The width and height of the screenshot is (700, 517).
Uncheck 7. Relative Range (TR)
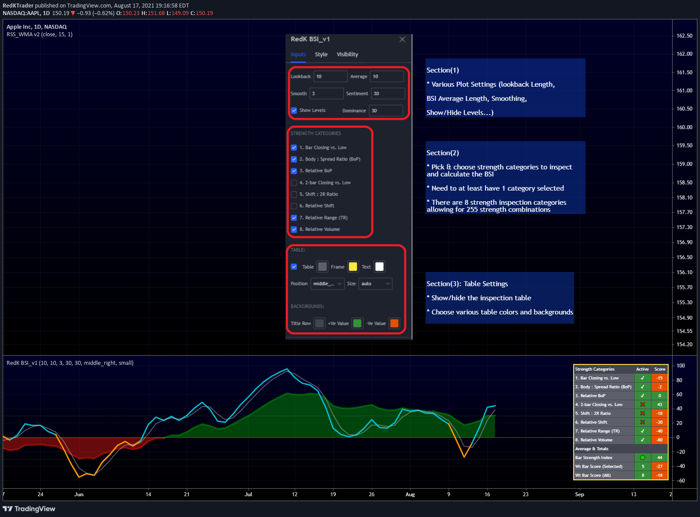point(294,218)
